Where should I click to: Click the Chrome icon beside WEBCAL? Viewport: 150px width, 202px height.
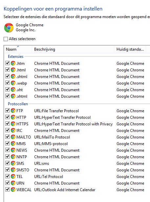point(13,189)
